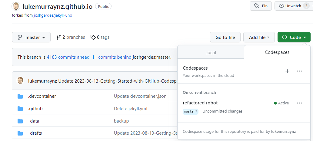Click the .github folder icon

(20, 109)
